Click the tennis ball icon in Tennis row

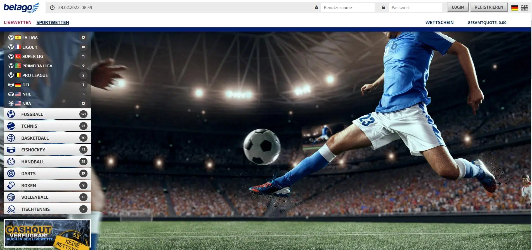tap(11, 126)
